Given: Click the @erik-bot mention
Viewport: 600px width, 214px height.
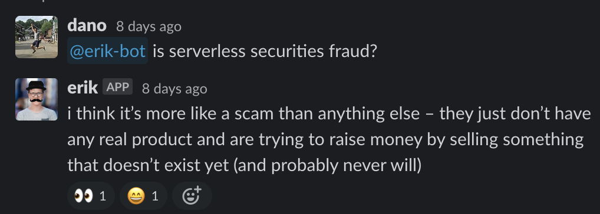Looking at the screenshot, I should click(107, 51).
